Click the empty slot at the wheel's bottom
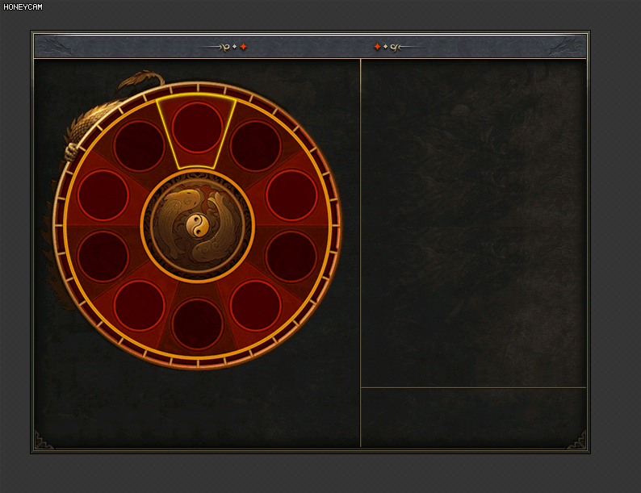This screenshot has width=641, height=493. [x=197, y=324]
